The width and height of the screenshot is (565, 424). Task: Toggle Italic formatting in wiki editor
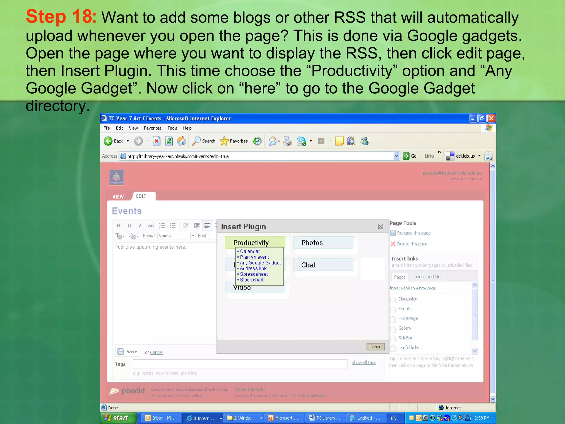[140, 226]
